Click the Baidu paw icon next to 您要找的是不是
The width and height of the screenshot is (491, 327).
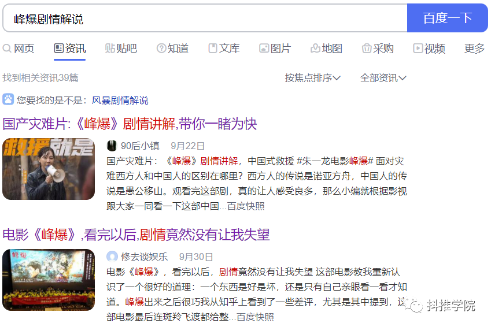coord(8,99)
